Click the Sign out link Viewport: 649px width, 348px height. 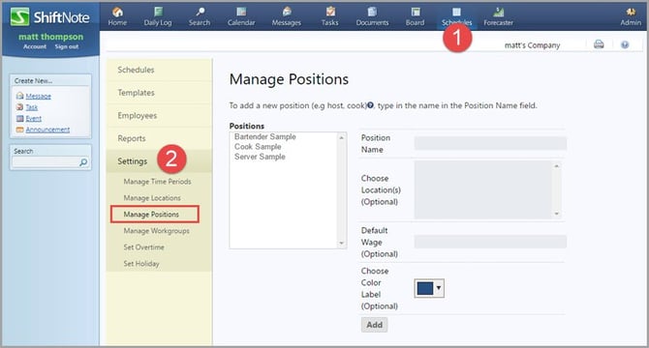pyautogui.click(x=67, y=46)
